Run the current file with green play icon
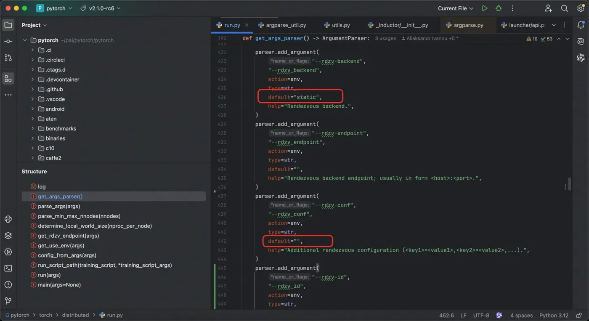Screen dimensions: 589x321 point(485,8)
